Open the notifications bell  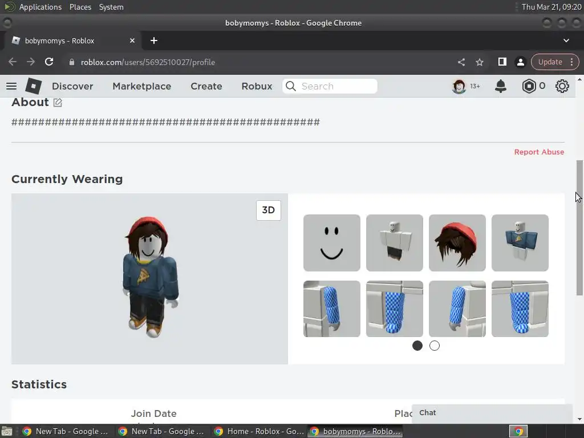click(500, 86)
